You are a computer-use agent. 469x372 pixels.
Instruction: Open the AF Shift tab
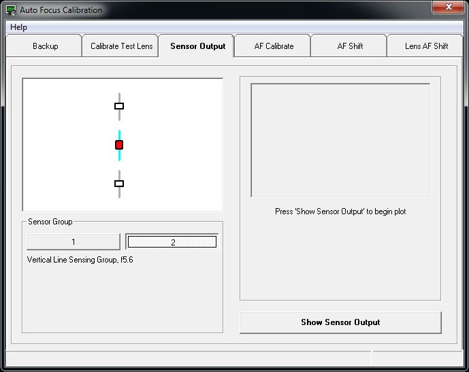tap(349, 46)
